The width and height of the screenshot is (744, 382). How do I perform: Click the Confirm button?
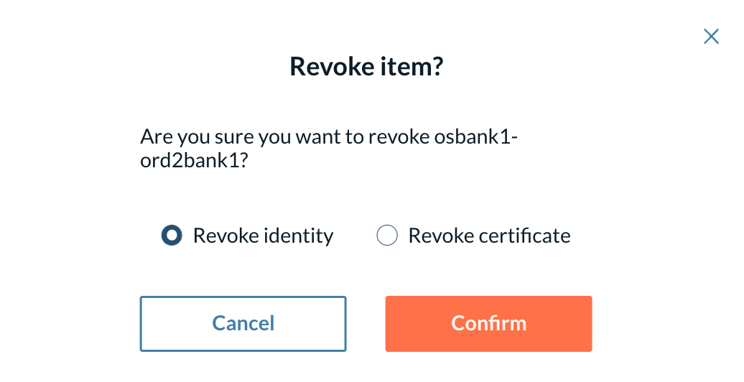[488, 324]
